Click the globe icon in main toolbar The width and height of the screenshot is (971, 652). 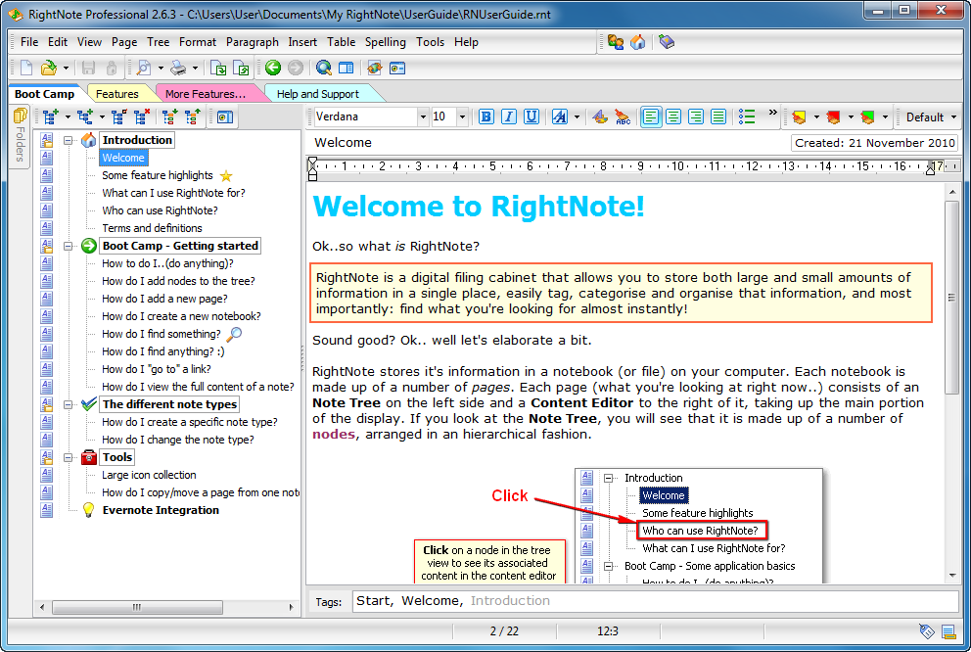374,69
